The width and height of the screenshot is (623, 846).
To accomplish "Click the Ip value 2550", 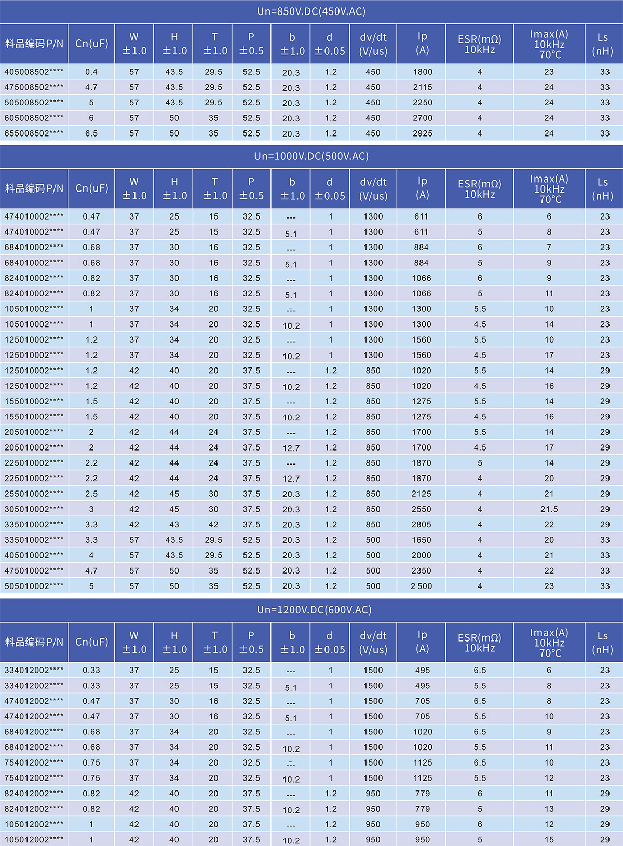I will [422, 509].
